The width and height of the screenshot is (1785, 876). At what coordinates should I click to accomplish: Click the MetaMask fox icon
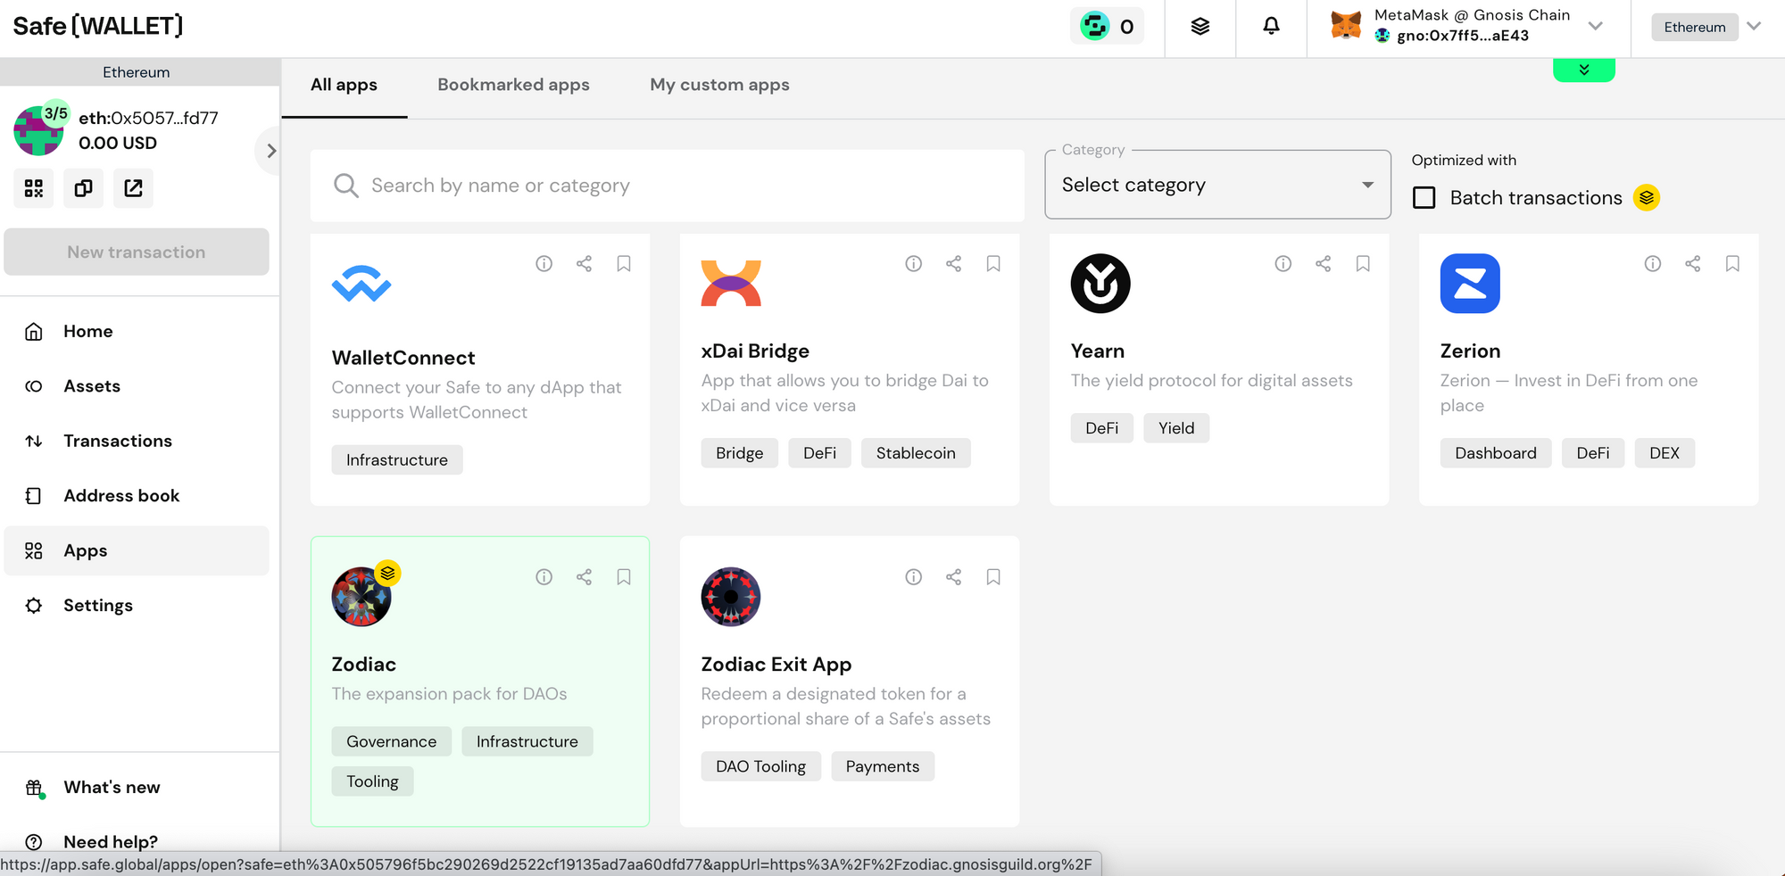1346,26
